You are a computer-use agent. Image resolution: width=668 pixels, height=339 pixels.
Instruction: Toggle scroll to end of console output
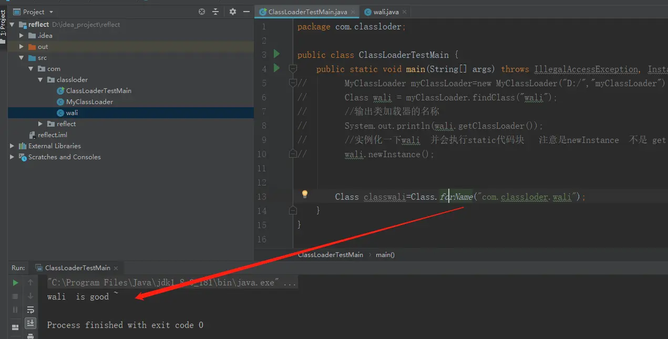[30, 323]
